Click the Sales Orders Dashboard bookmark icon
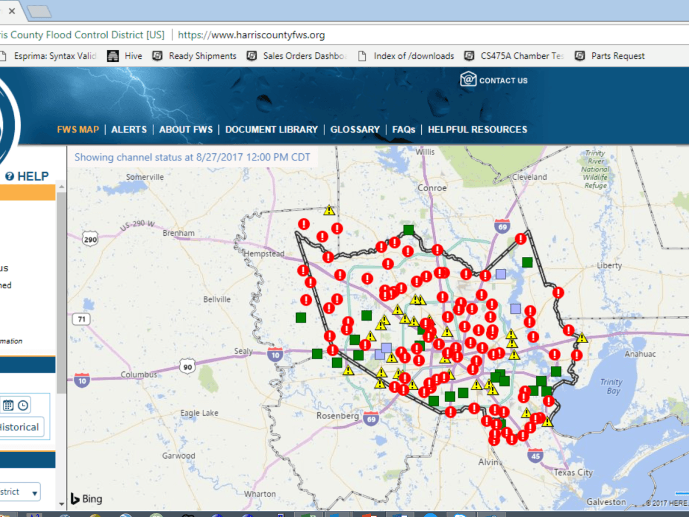 251,56
